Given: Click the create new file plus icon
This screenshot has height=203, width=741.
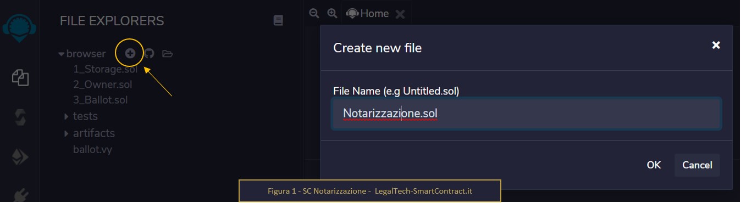Looking at the screenshot, I should 130,53.
